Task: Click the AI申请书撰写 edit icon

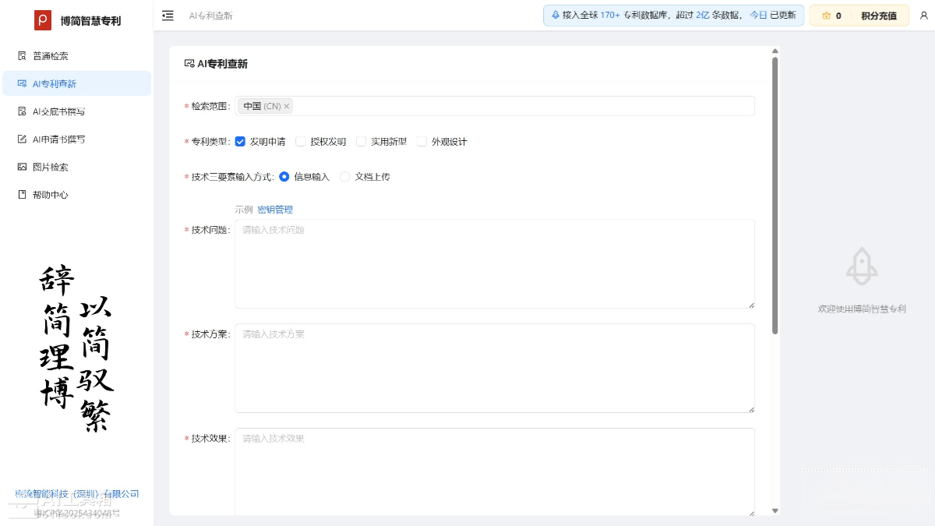Action: tap(23, 139)
